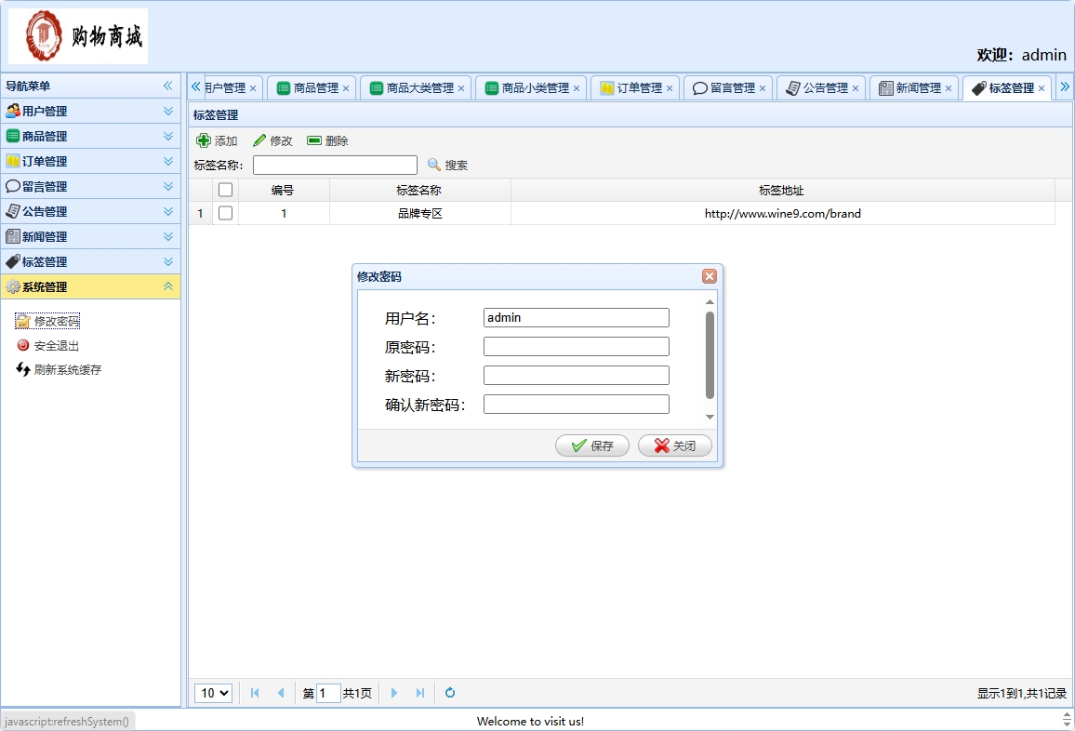Select the 修改 (Edit) pencil icon
Screen dimensions: 1075x731
(x=259, y=140)
